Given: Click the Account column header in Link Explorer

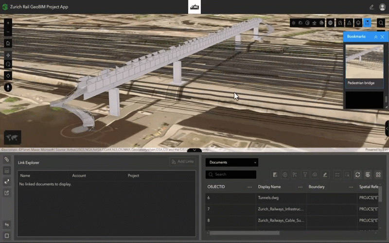Looking at the screenshot, I should coord(79,175).
